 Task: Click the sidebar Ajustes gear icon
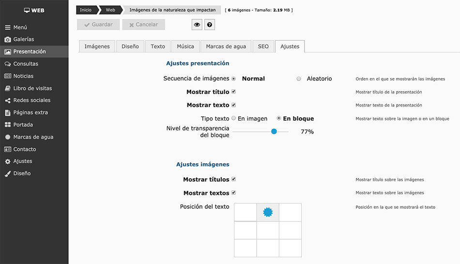pyautogui.click(x=8, y=161)
